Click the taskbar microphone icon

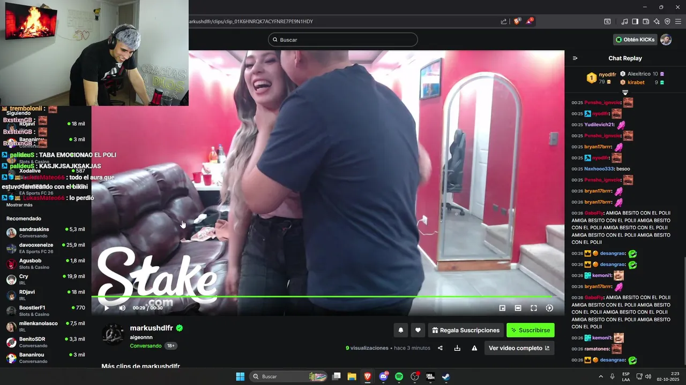click(x=612, y=376)
